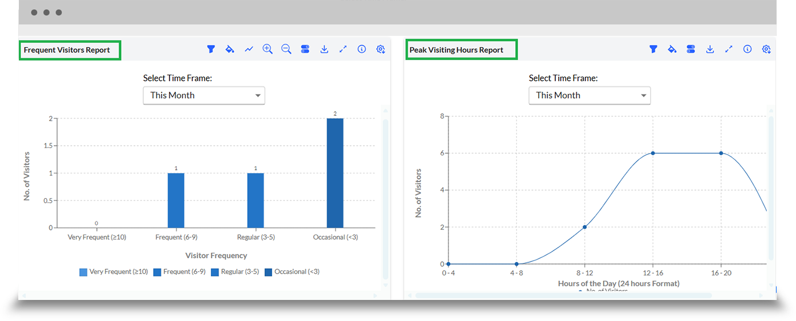Select the Peak Visiting Hours Report title

click(x=456, y=50)
